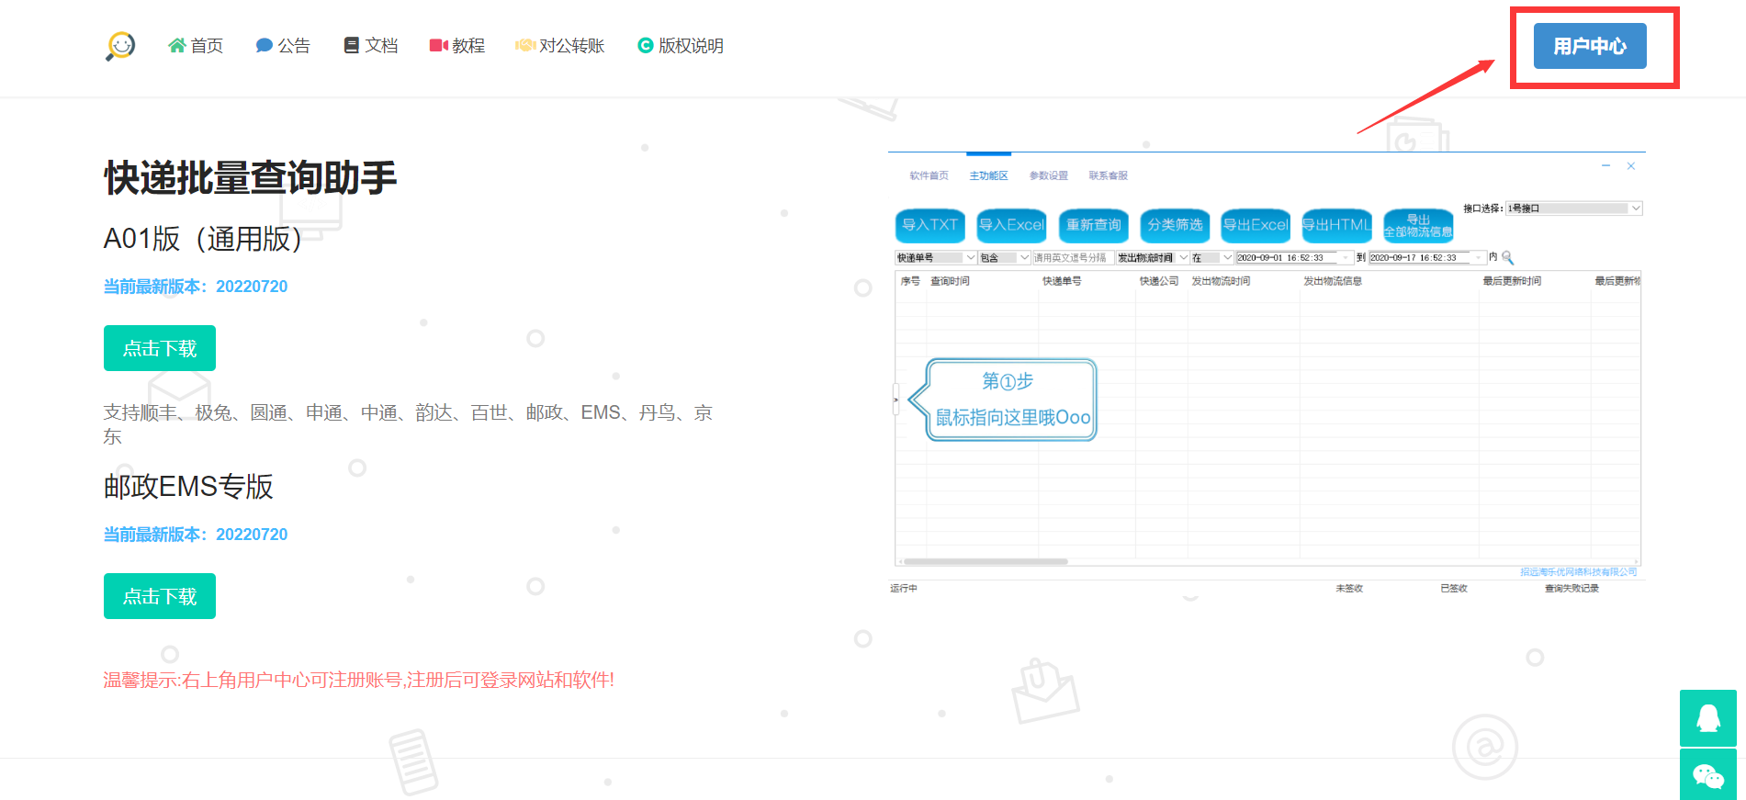This screenshot has height=800, width=1746.
Task: Open the 用户中心 user center
Action: tap(1589, 46)
